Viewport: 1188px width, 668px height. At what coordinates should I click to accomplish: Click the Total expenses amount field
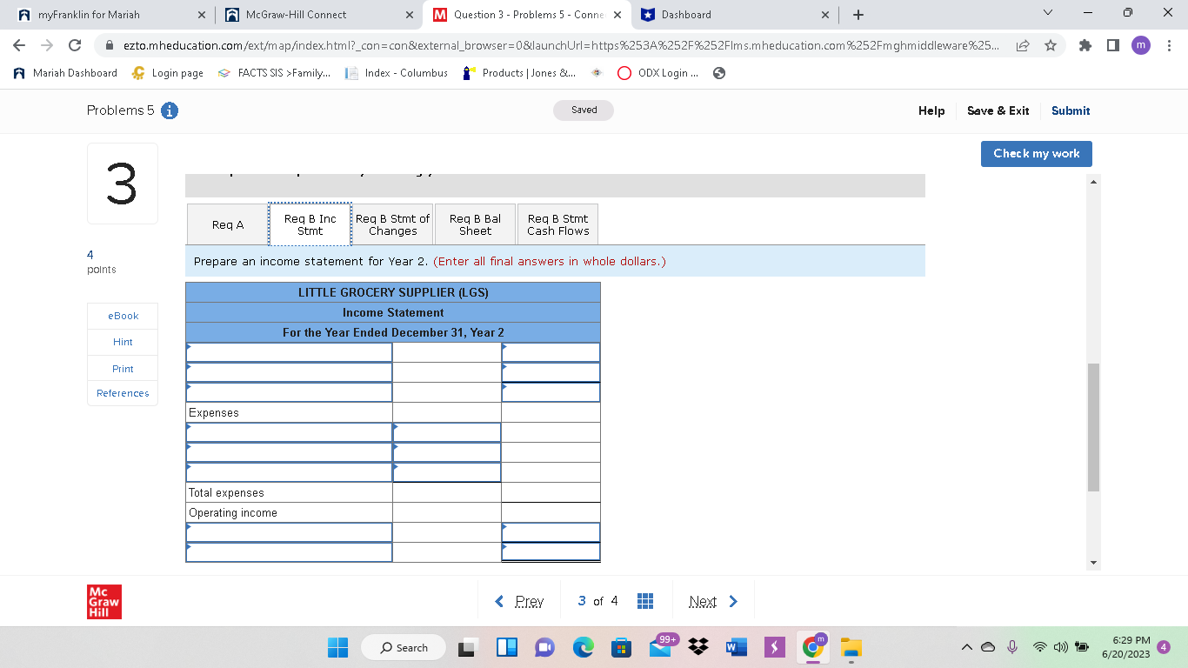(x=551, y=492)
